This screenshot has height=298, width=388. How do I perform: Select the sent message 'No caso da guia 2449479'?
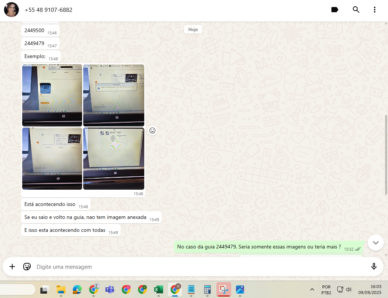coord(269,247)
